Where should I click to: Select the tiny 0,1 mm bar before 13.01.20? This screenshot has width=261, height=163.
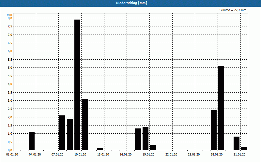click(x=100, y=149)
